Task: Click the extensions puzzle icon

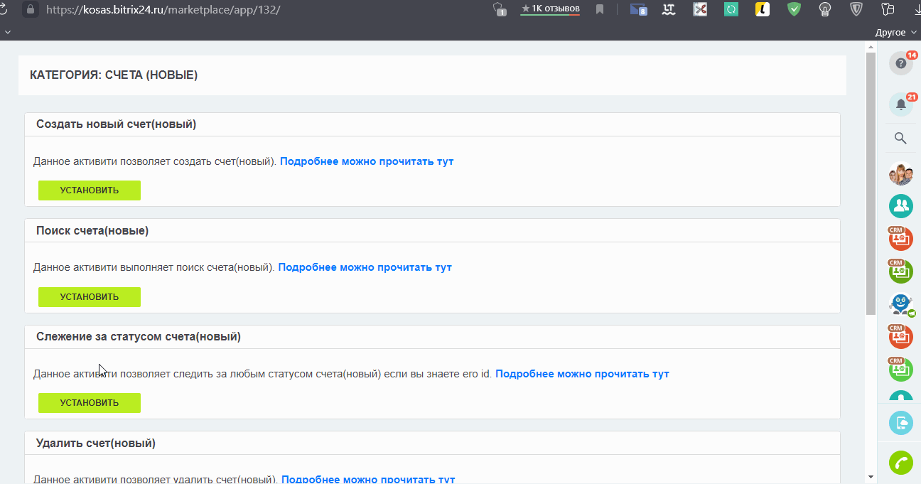Action: [x=888, y=9]
